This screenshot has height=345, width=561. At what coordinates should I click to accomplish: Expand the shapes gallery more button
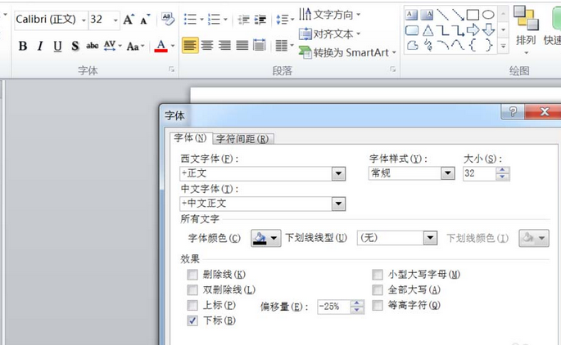[x=503, y=46]
